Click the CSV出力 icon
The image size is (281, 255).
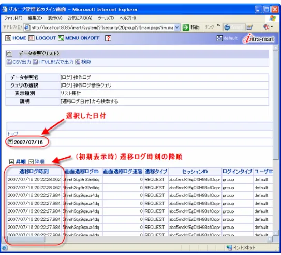pos(9,62)
